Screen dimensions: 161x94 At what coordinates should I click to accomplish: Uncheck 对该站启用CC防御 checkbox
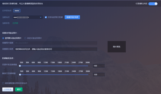(x=46, y=17)
